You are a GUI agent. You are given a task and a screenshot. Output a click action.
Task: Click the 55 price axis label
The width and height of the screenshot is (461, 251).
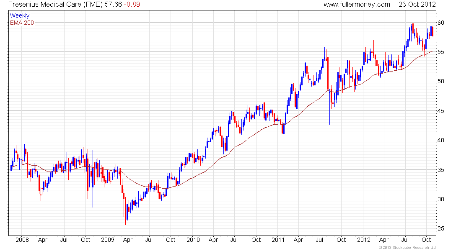[x=441, y=52]
